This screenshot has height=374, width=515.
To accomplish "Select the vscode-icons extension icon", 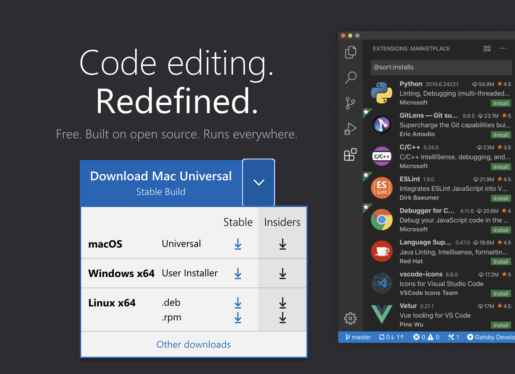I will [382, 283].
